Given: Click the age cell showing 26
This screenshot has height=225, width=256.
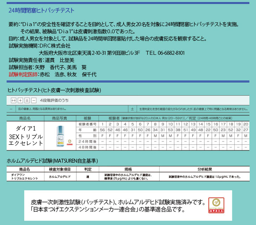Looking at the screenshot, I should pos(148,130).
